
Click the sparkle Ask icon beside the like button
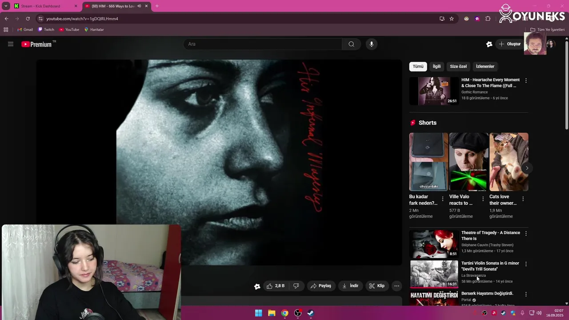[257, 286]
